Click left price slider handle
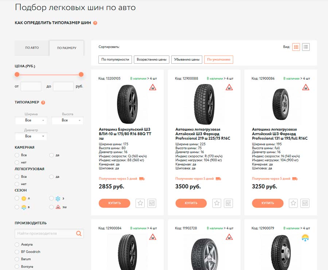328x270 pixels. click(17, 74)
